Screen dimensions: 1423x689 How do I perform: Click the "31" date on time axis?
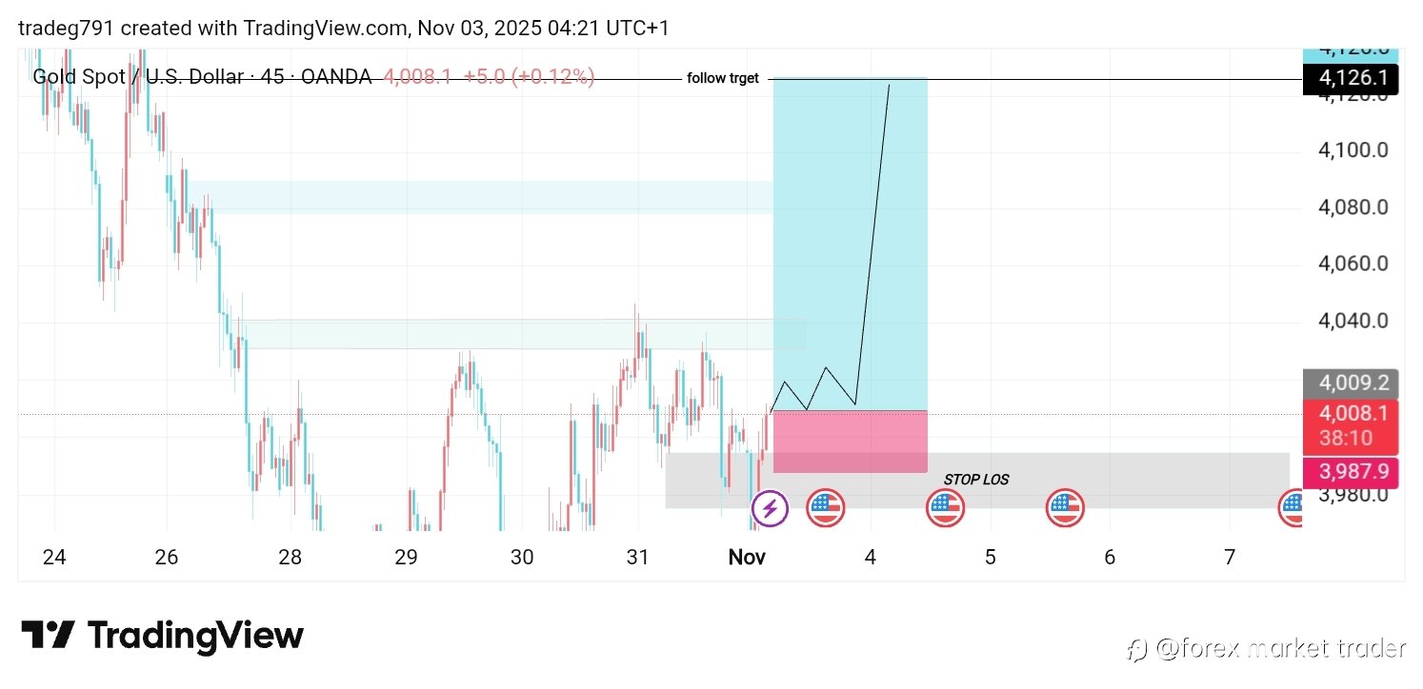coord(638,558)
